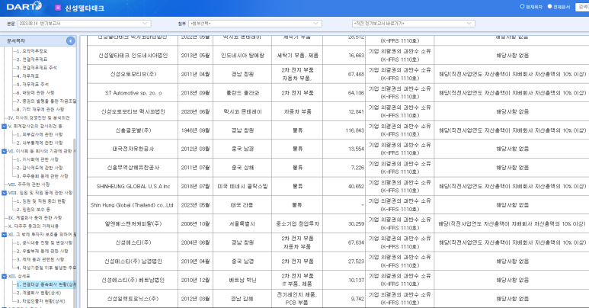Collapse section VI. 이사회 등 회사의 기관
Image resolution: width=589 pixels, height=308 pixels.
point(4,151)
